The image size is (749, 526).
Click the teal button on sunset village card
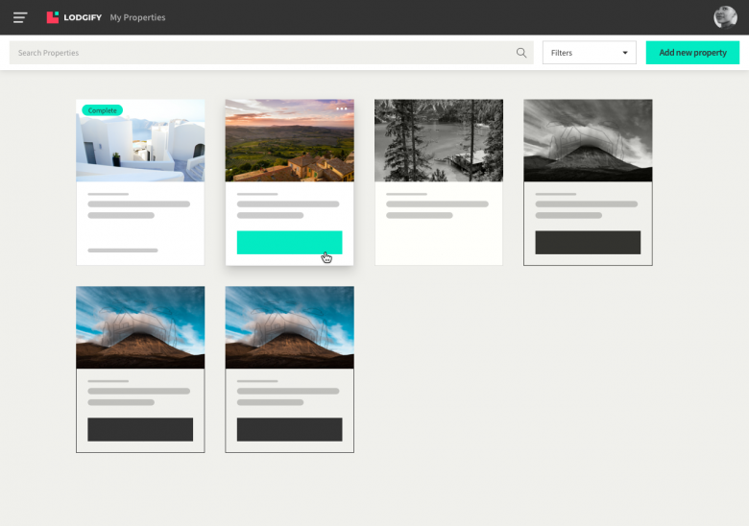[x=289, y=243]
